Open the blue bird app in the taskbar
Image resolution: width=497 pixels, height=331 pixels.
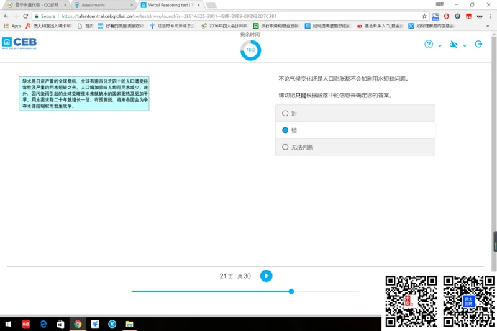point(95,324)
